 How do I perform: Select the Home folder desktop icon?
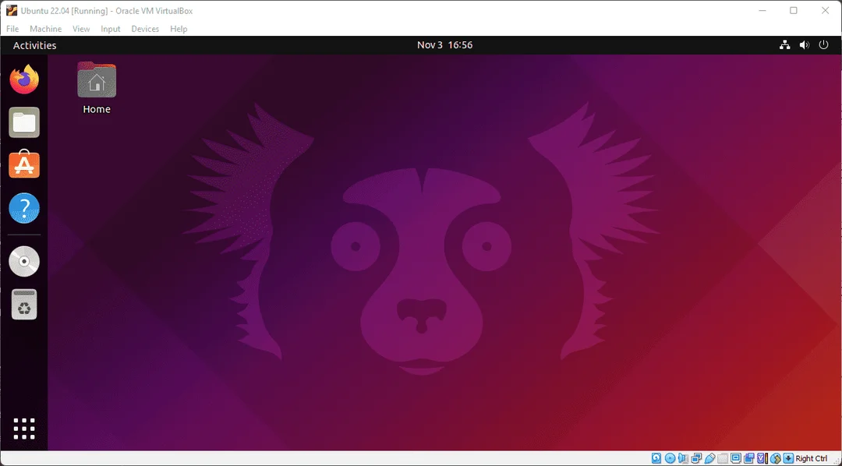coord(97,79)
